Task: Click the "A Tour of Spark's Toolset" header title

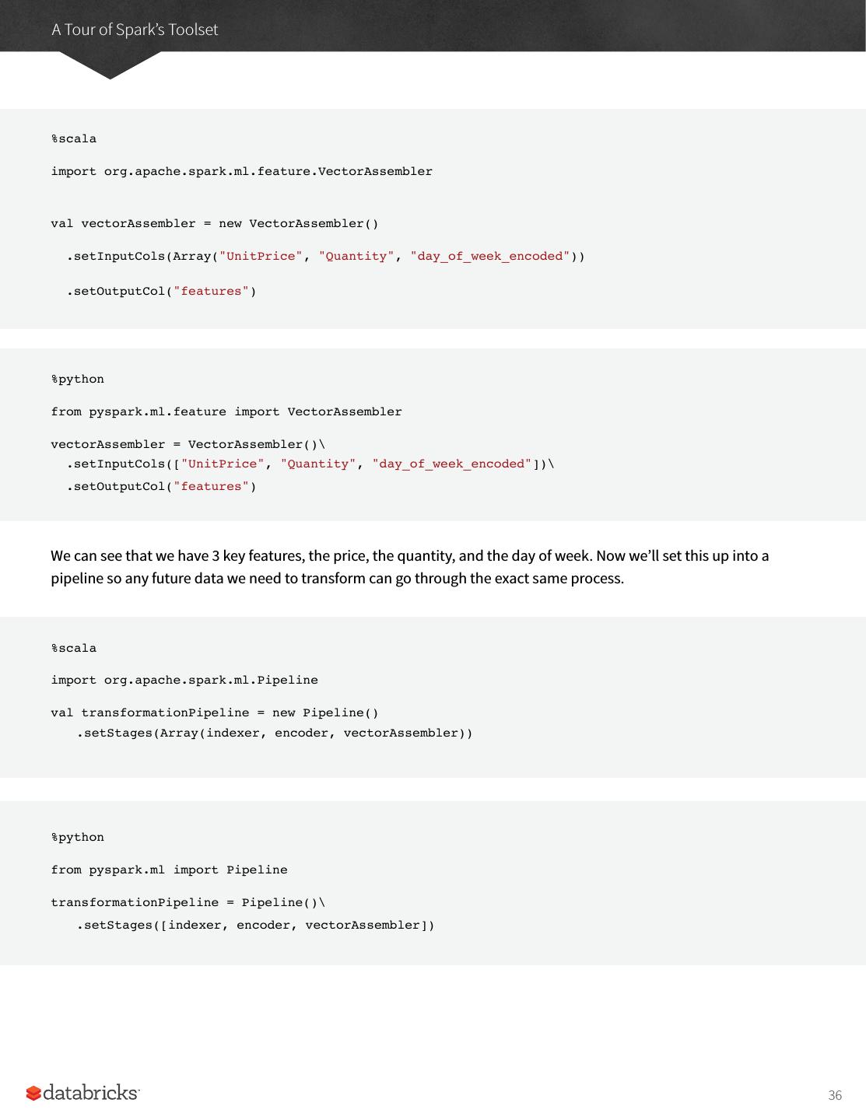Action: pyautogui.click(x=135, y=30)
